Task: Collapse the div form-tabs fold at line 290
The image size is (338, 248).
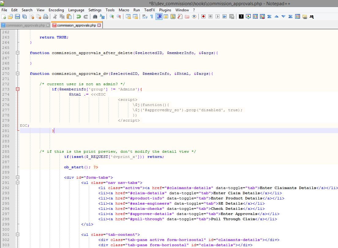Action: pyautogui.click(x=18, y=177)
